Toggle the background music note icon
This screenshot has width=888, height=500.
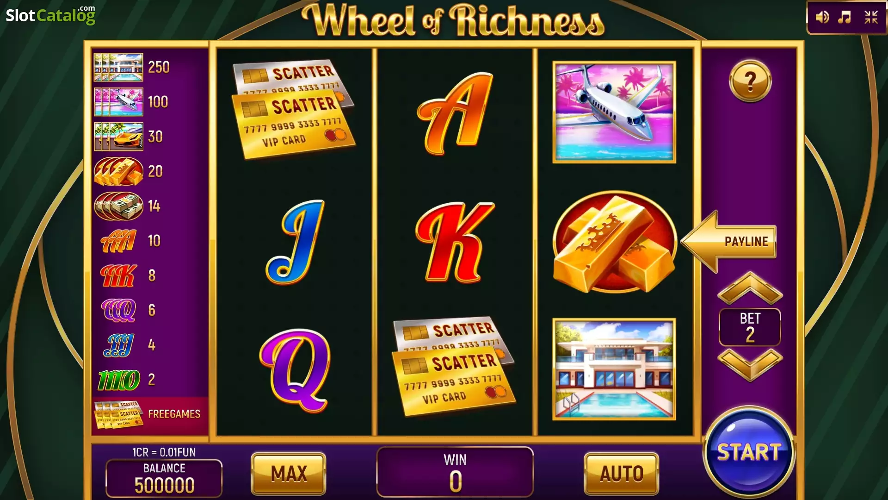tap(845, 18)
